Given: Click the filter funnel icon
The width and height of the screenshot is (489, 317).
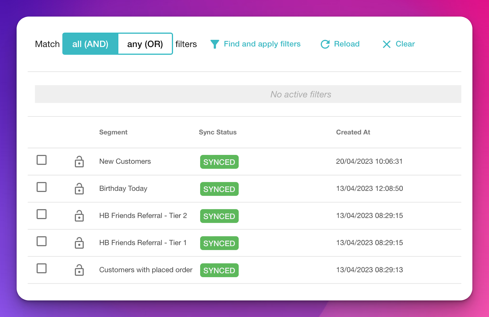Looking at the screenshot, I should coord(215,44).
